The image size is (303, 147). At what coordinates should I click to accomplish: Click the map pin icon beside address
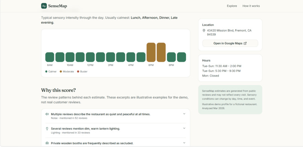click(204, 31)
